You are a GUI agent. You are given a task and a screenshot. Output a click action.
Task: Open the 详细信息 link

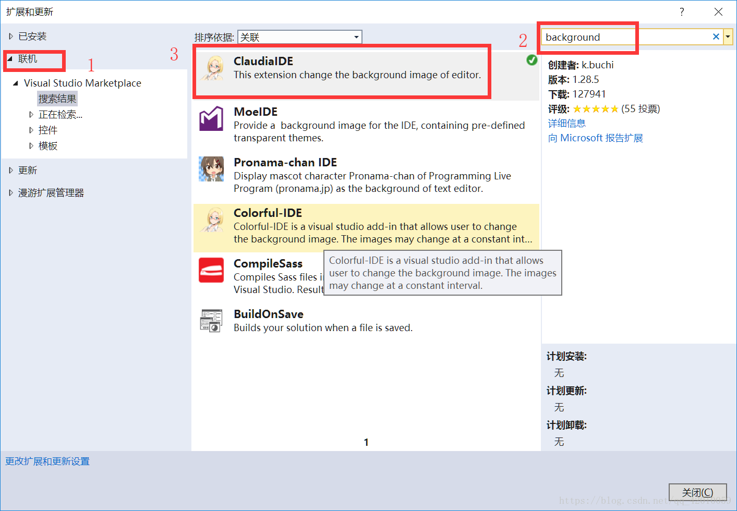pos(567,124)
